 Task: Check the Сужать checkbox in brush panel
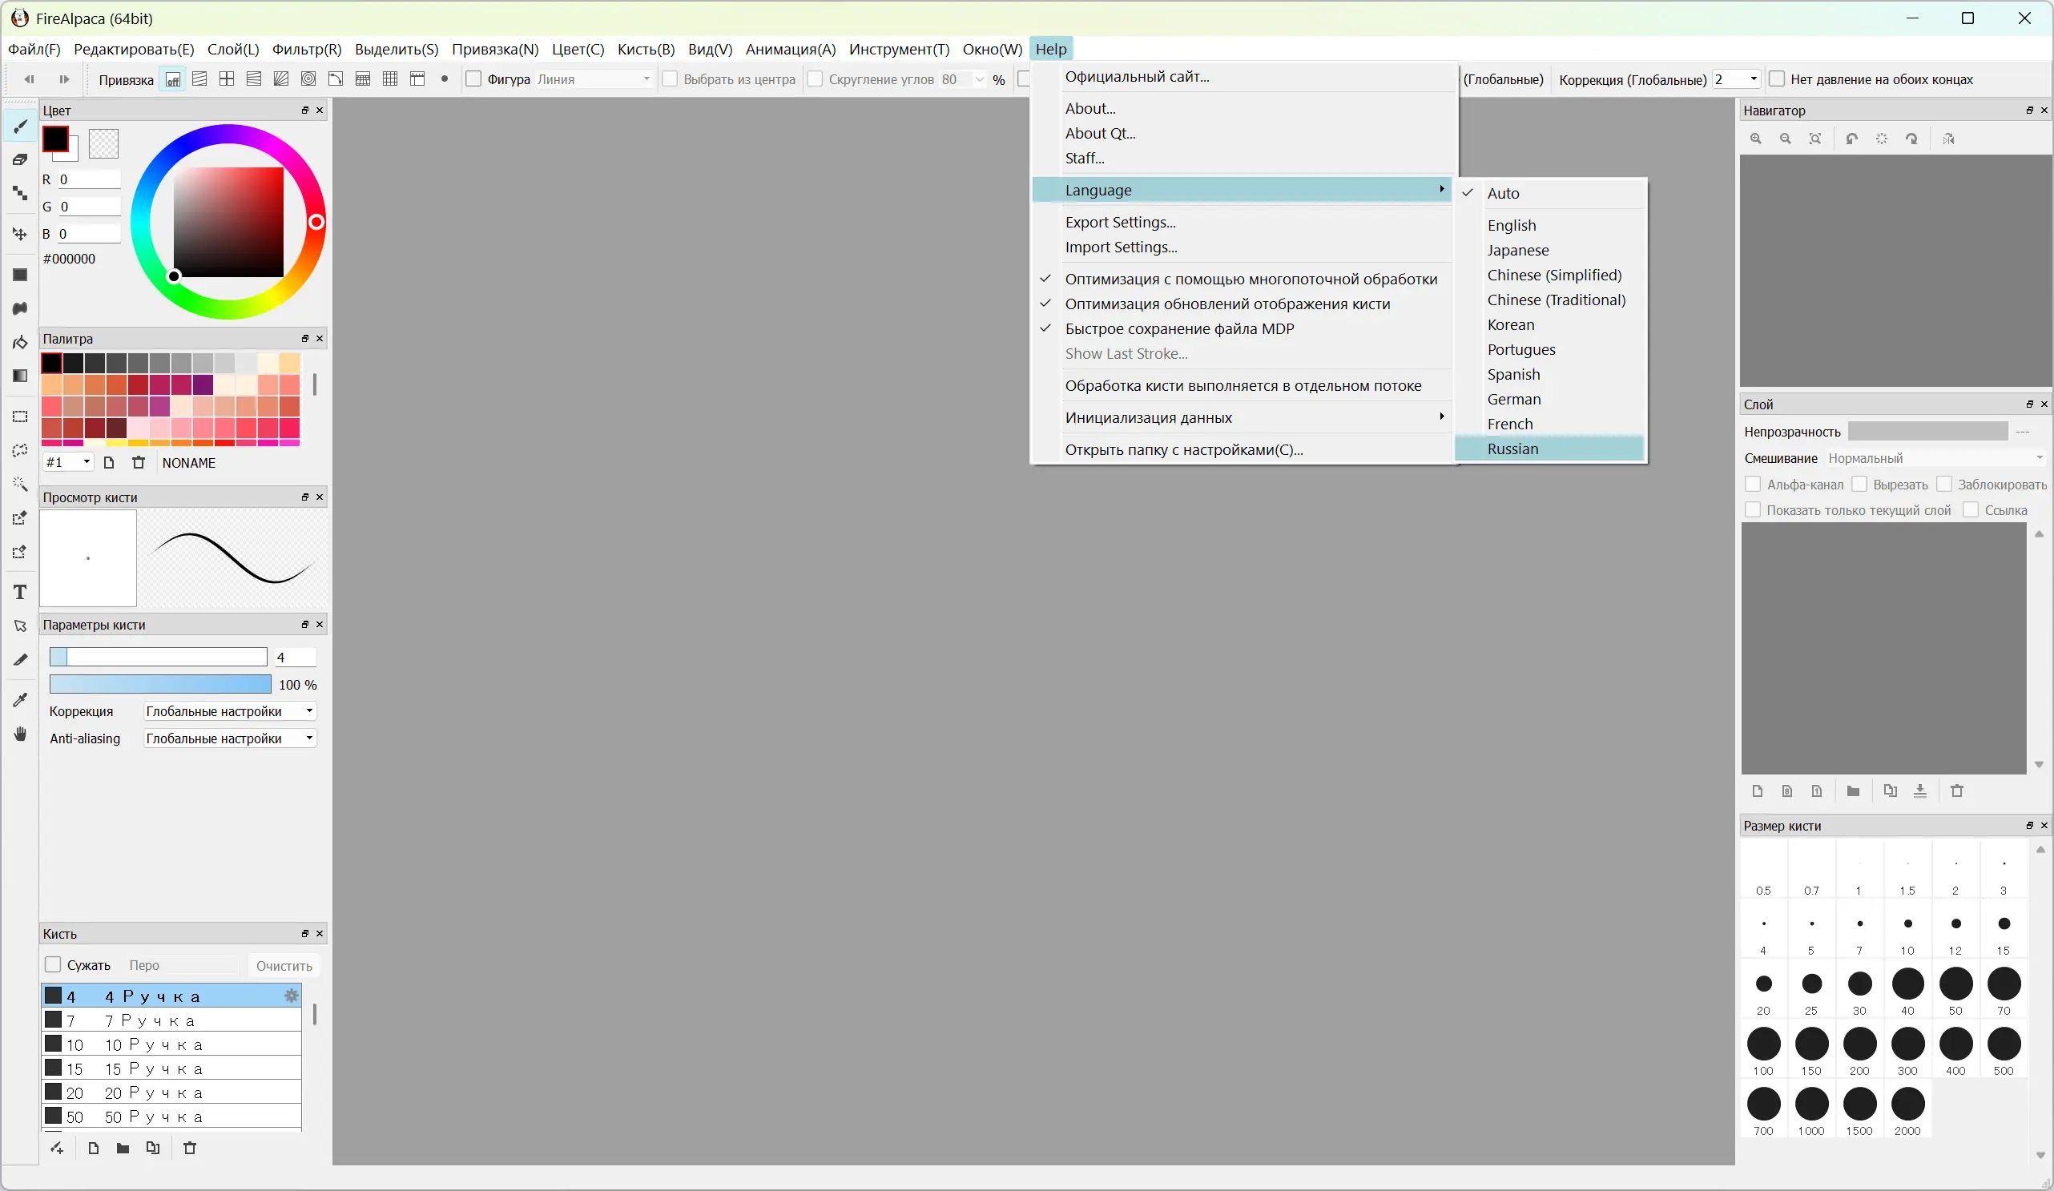(53, 965)
